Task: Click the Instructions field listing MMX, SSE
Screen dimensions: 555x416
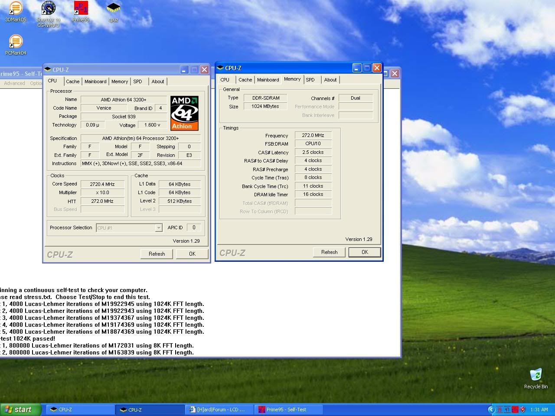Action: [141, 163]
